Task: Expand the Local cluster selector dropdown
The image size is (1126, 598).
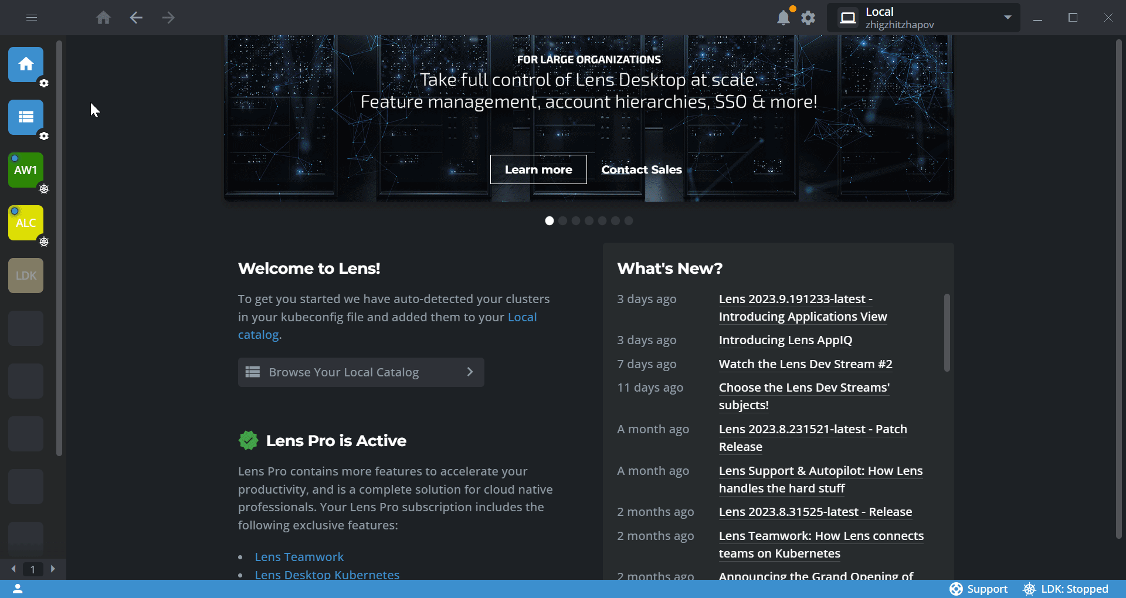Action: [1008, 18]
